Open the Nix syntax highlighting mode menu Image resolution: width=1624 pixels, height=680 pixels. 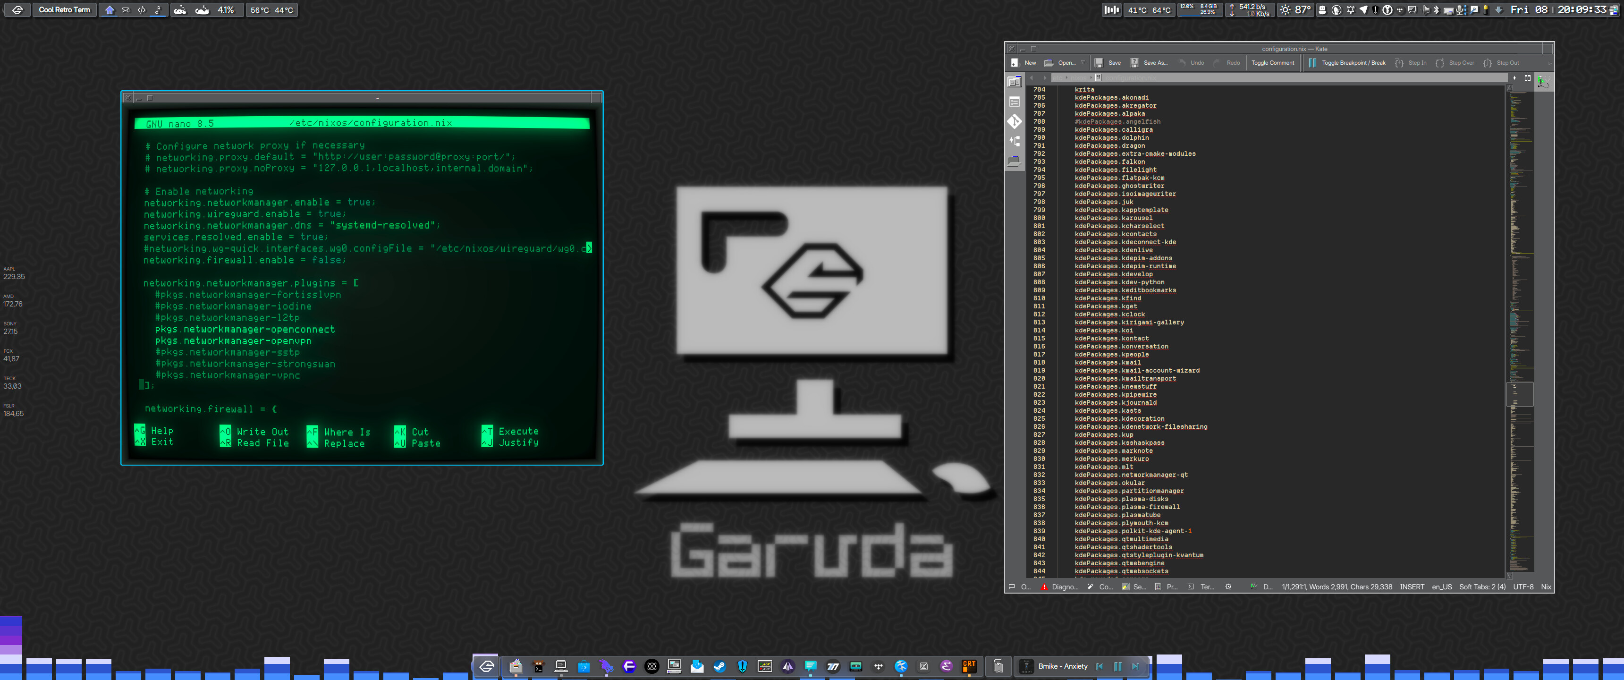point(1545,586)
